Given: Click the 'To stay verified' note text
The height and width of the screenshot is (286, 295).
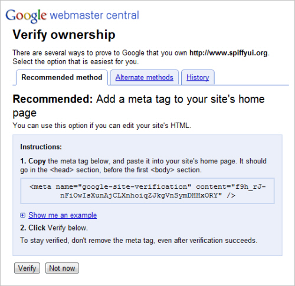Looking at the screenshot, I should [139, 241].
